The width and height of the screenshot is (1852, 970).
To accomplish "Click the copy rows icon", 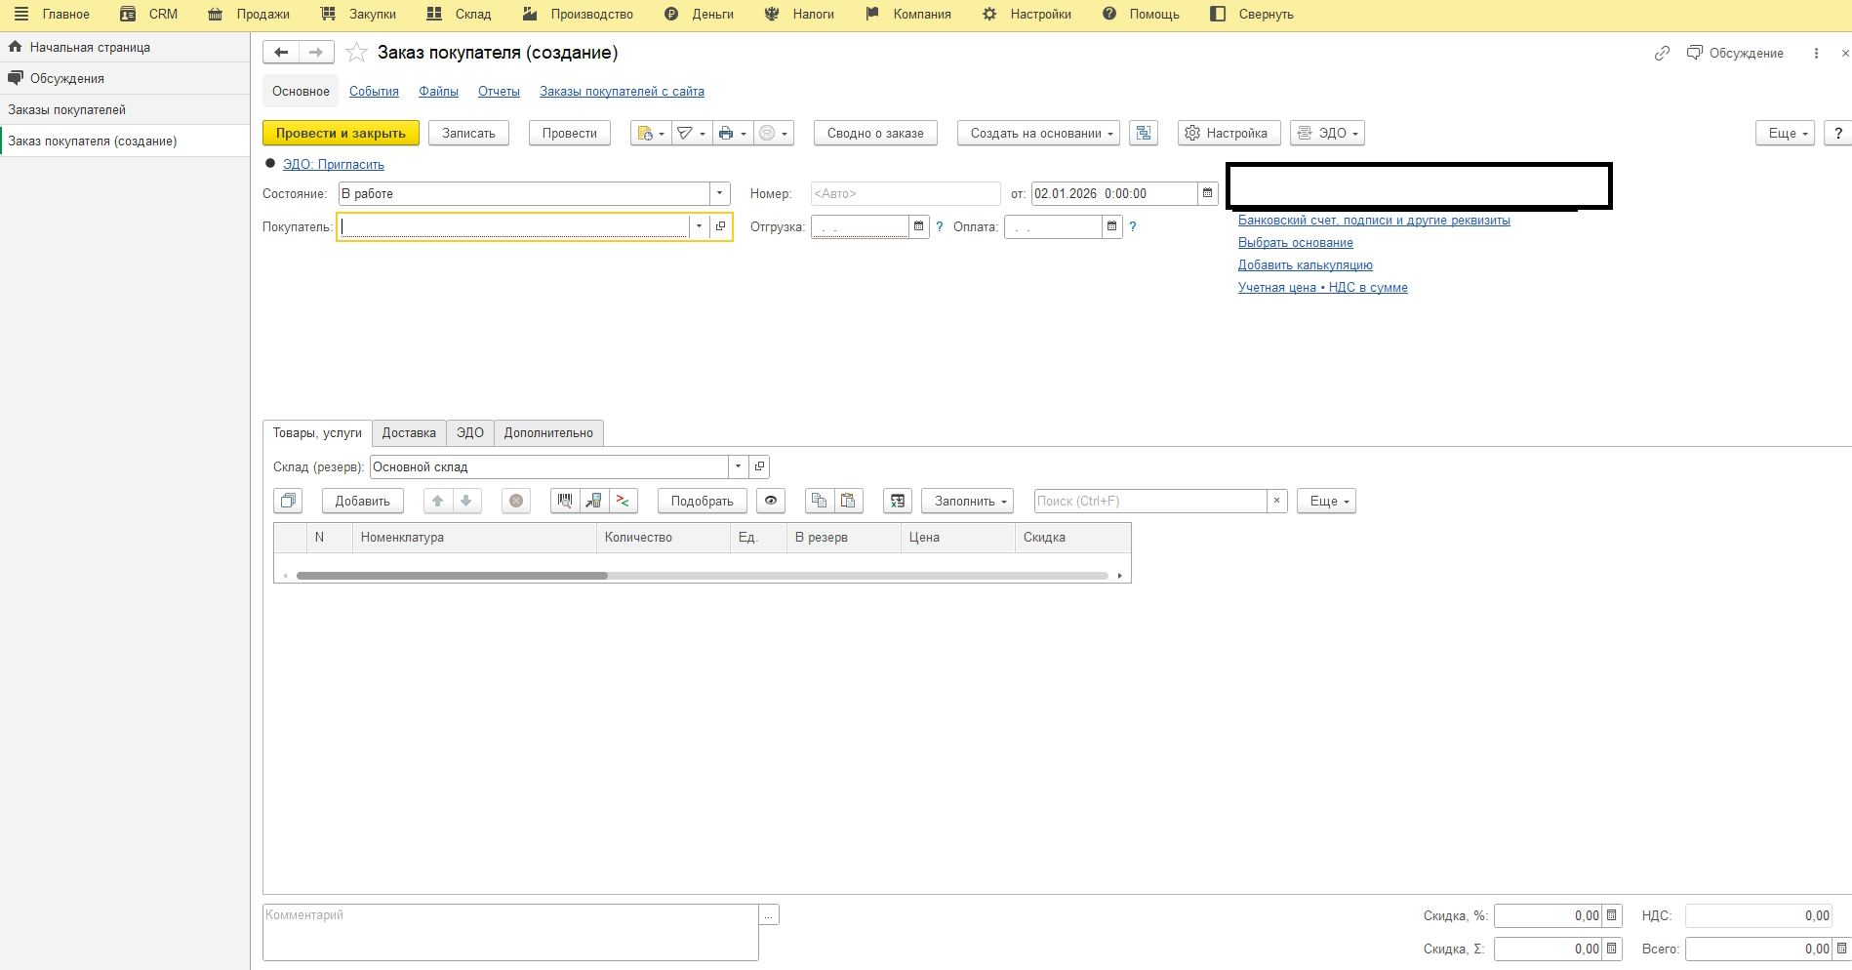I will [820, 501].
